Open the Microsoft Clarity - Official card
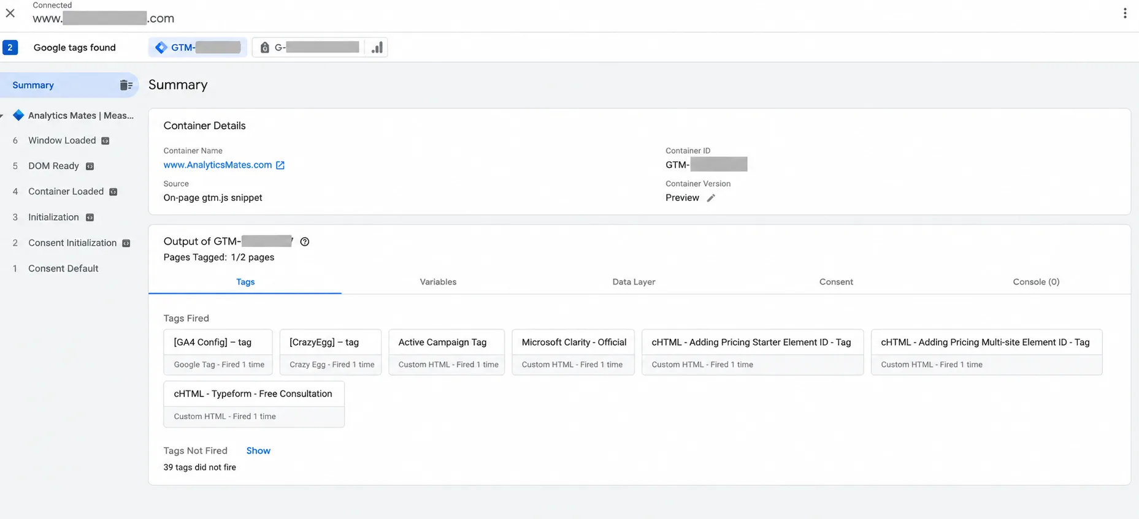This screenshot has height=519, width=1139. click(573, 352)
